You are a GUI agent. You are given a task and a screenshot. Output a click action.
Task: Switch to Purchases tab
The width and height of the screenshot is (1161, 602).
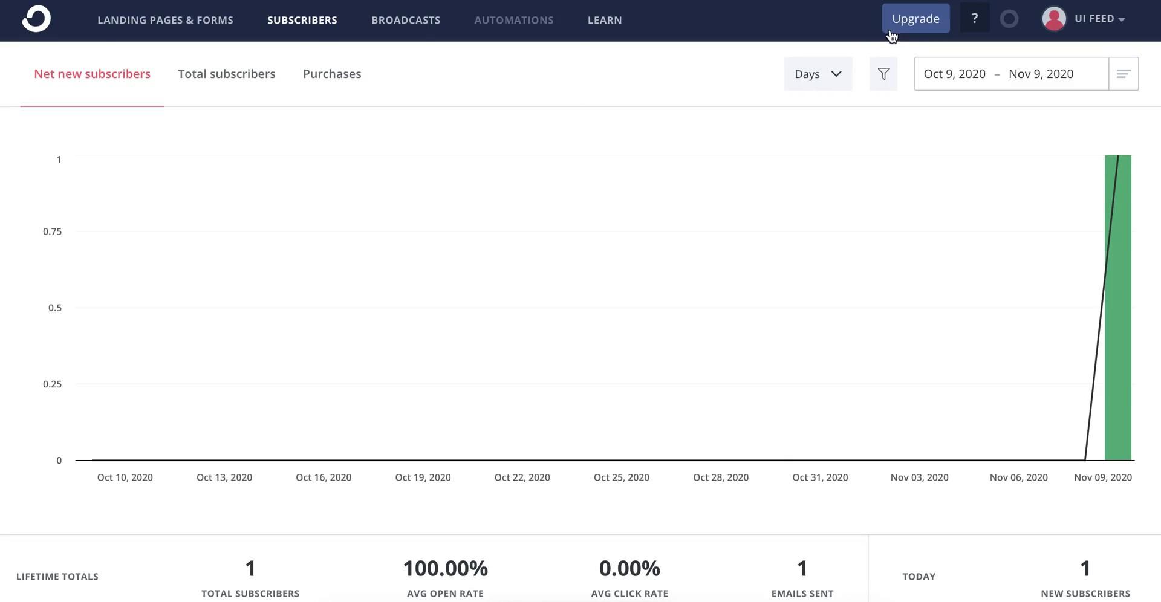pos(332,74)
